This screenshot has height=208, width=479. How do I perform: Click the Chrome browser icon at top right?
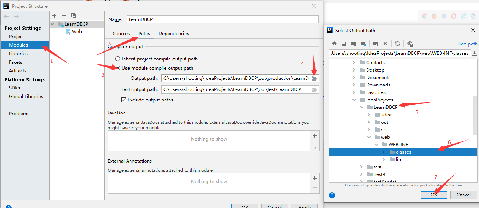coord(425,16)
